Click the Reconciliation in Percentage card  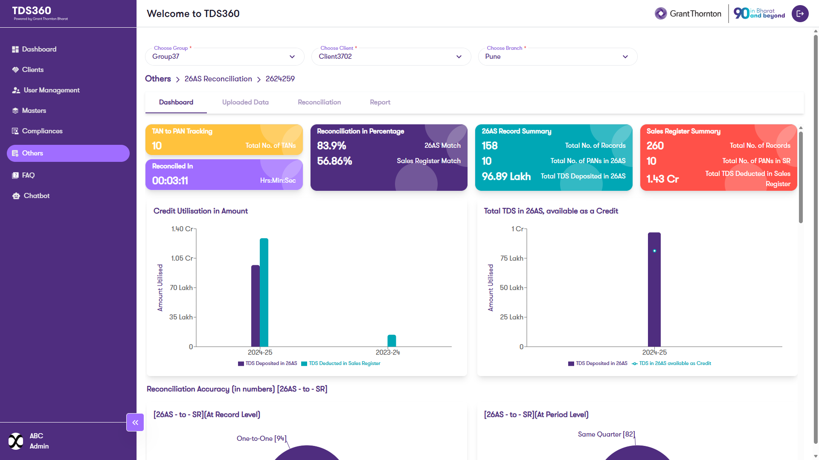[x=389, y=158]
